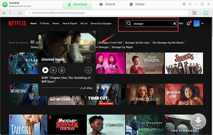Click the episode progress bar
Screen dimensions: 213x135
coord(60,88)
